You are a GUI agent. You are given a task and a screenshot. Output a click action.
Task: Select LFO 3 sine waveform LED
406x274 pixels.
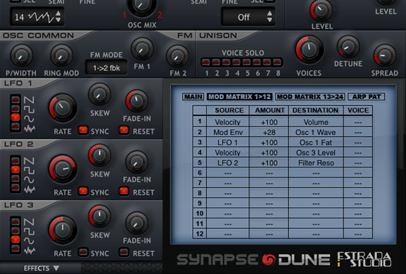coord(15,239)
